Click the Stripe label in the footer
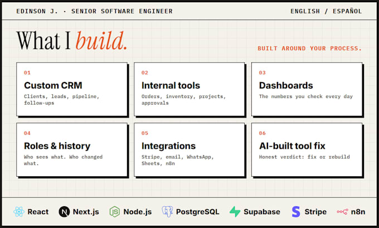The width and height of the screenshot is (379, 228). pos(315,212)
